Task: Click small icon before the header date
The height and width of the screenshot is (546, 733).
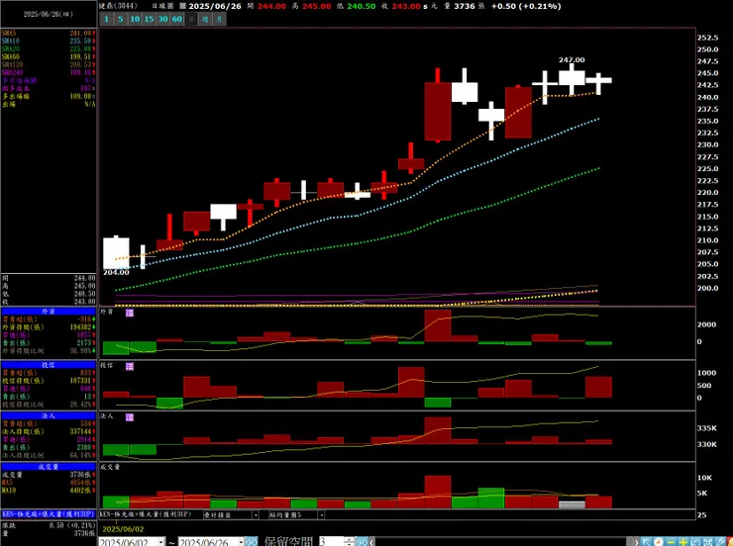Action: tap(183, 6)
